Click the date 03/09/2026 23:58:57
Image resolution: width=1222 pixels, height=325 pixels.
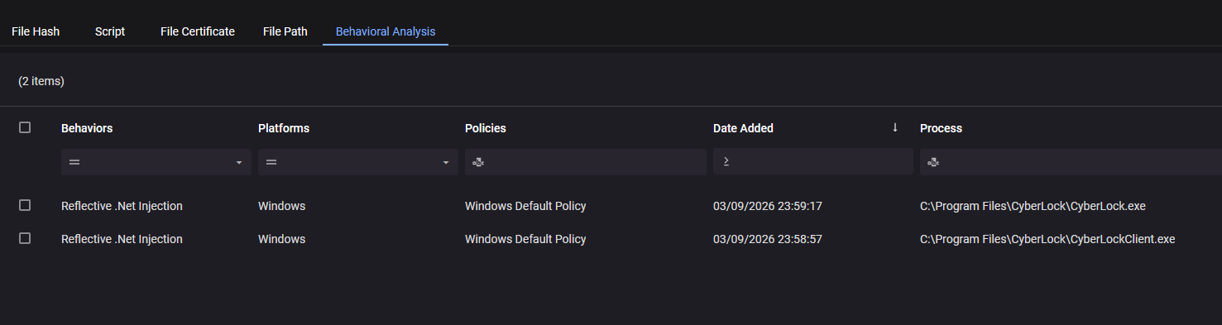[767, 239]
